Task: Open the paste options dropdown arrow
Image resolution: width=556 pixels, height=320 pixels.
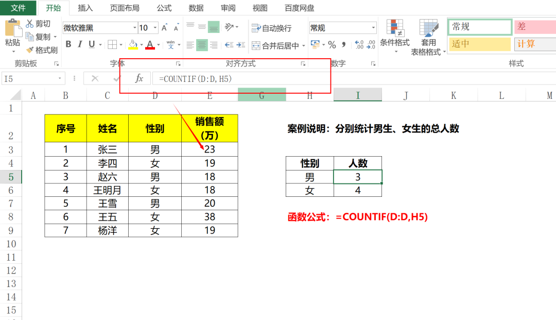Action: point(13,52)
